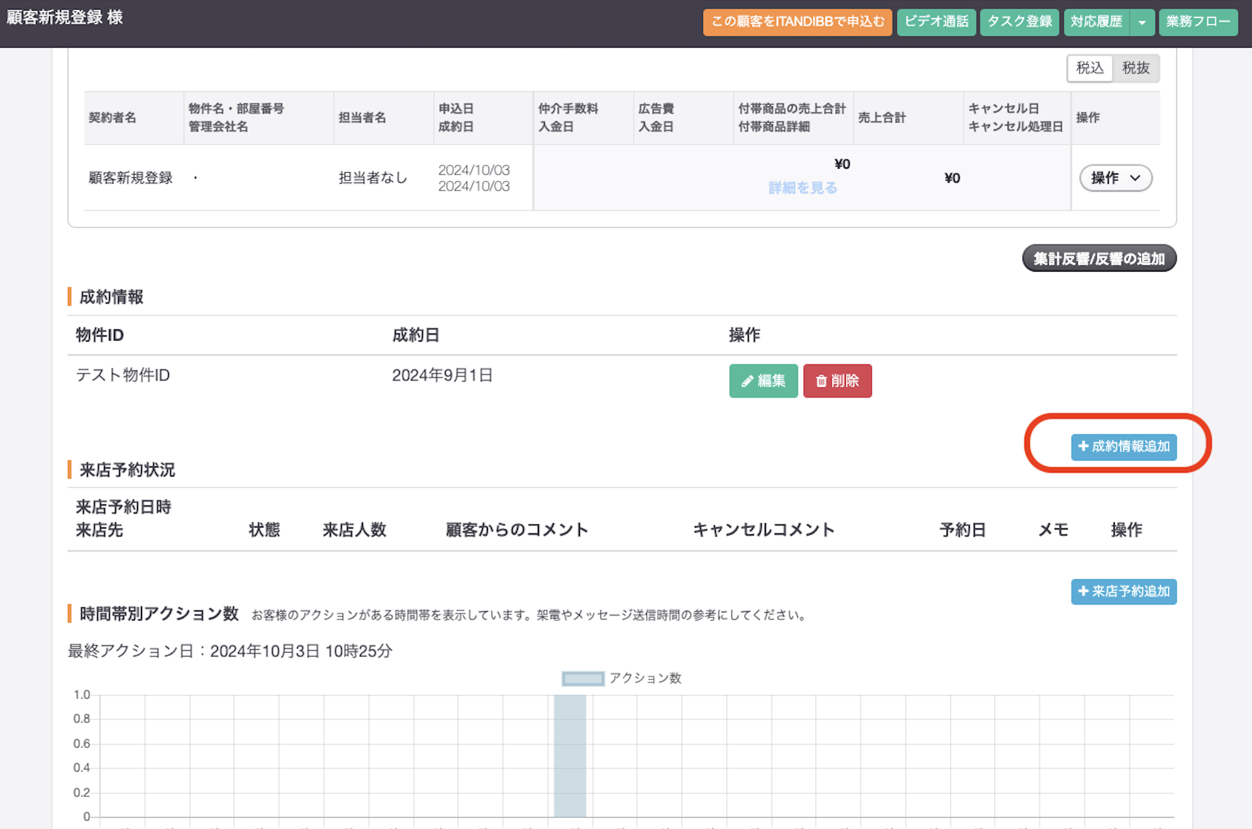
Task: Add contract info with 成約情報追加
Action: click(1124, 447)
